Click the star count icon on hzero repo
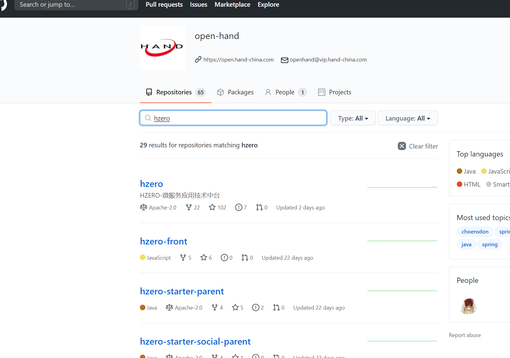Screen dimensions: 510x358 click(x=212, y=207)
